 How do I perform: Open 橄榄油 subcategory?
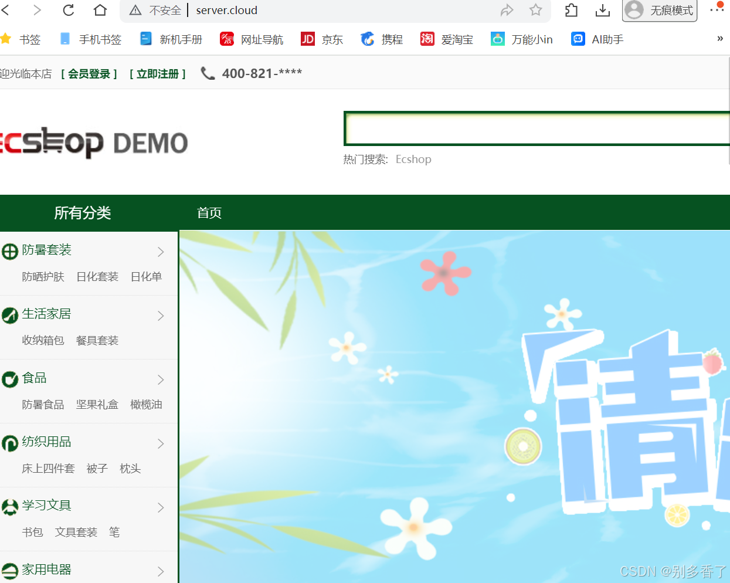pos(146,404)
